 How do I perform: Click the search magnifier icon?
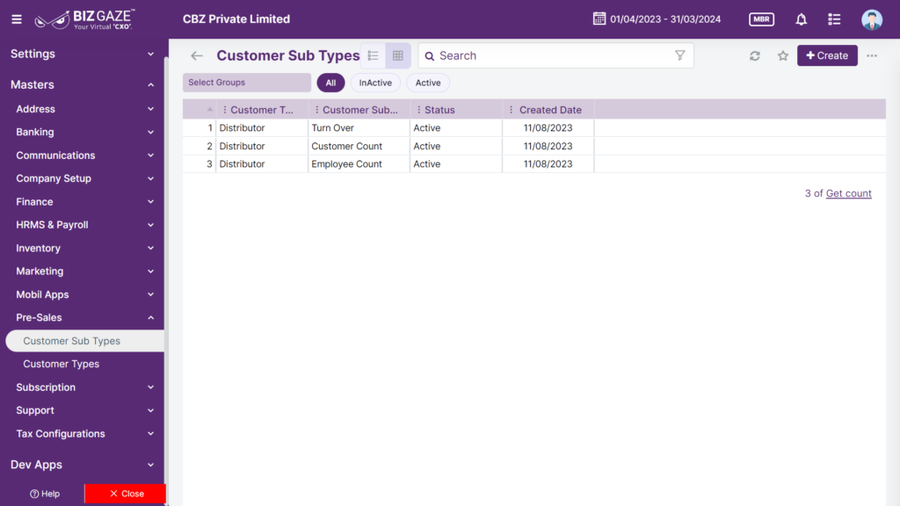(429, 56)
